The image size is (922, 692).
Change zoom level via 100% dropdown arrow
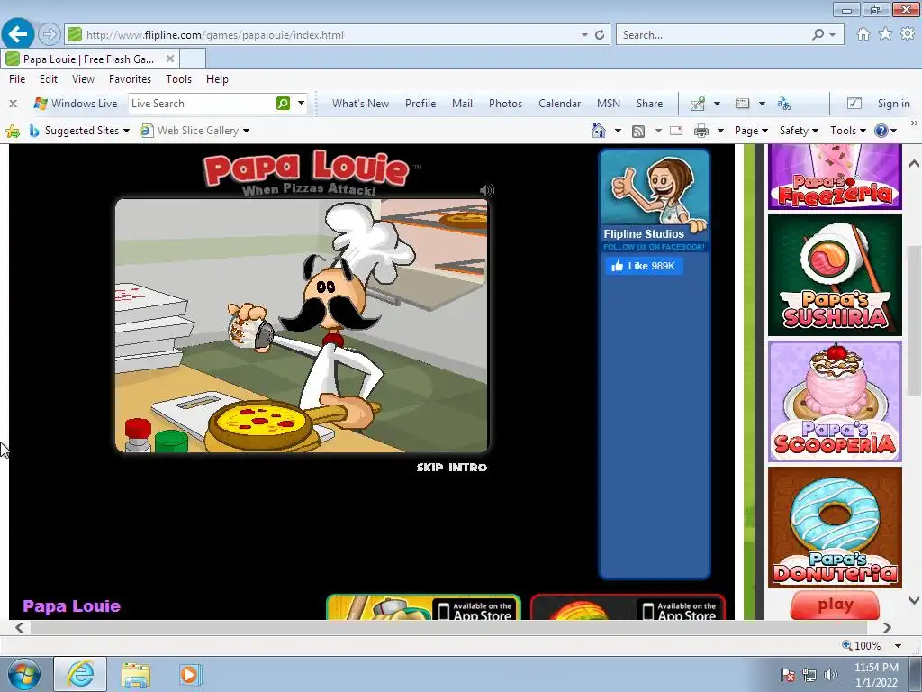[898, 645]
